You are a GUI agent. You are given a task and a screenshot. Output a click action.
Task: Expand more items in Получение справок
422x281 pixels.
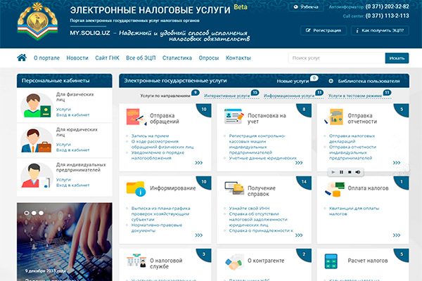coord(299,235)
